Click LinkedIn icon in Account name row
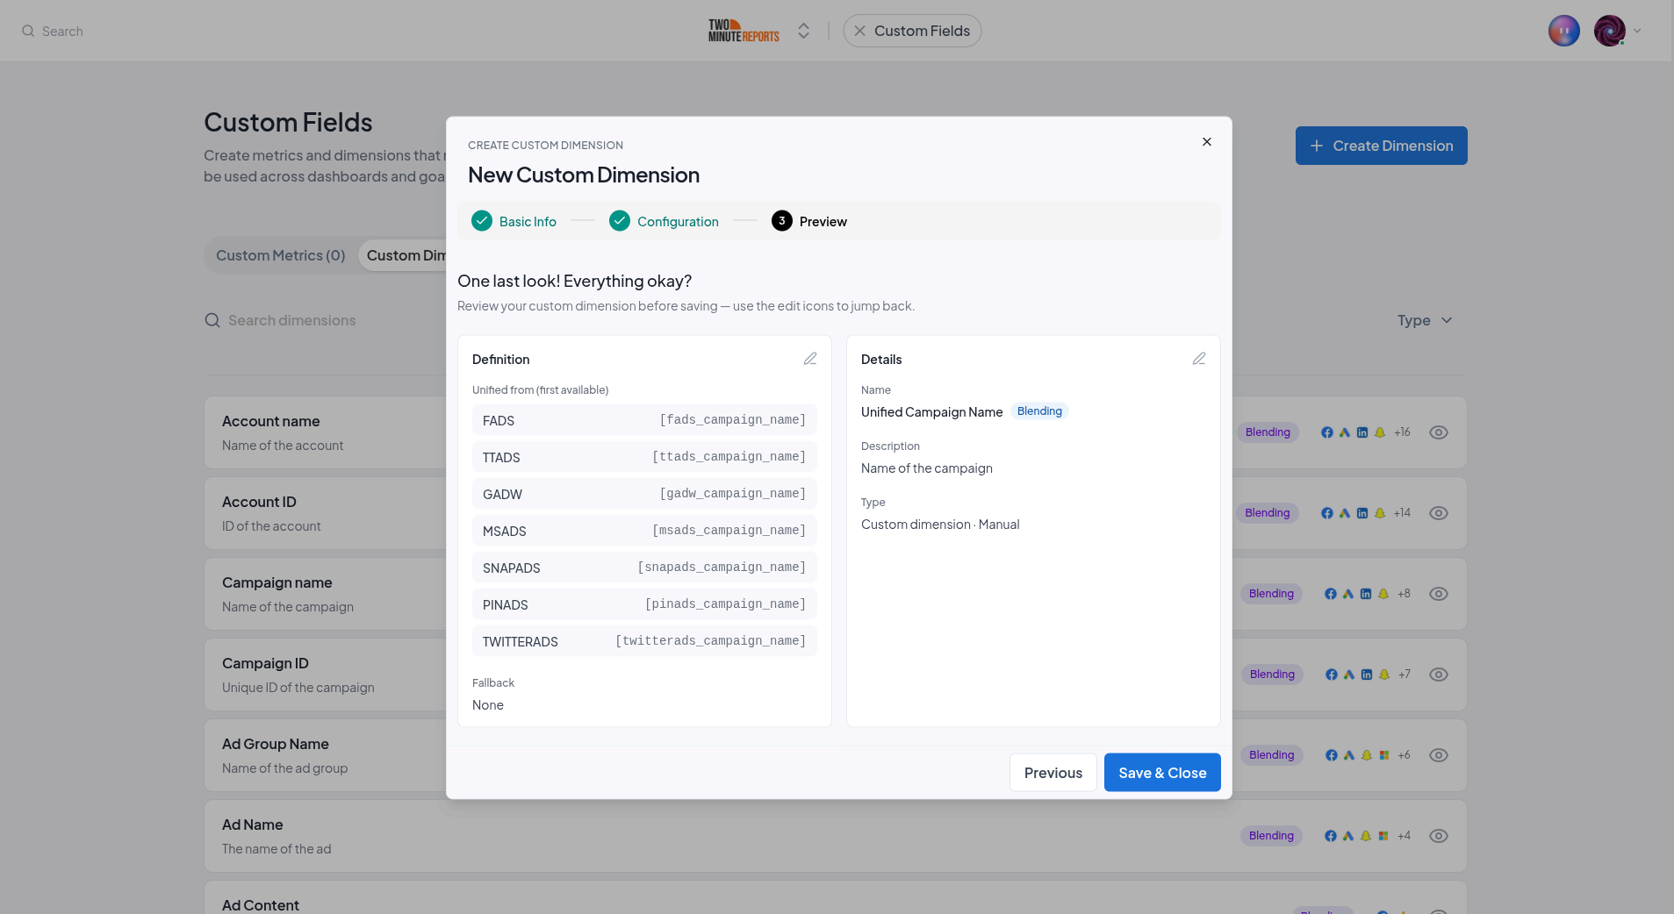Screen dimensions: 1674x914 tap(1362, 432)
